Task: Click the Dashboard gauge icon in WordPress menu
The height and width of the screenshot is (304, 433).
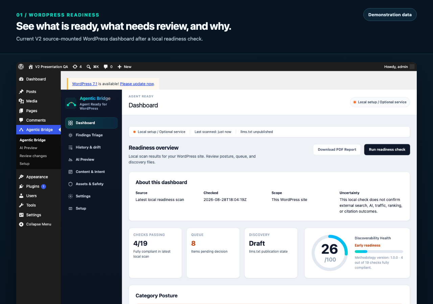Action: 21,79
